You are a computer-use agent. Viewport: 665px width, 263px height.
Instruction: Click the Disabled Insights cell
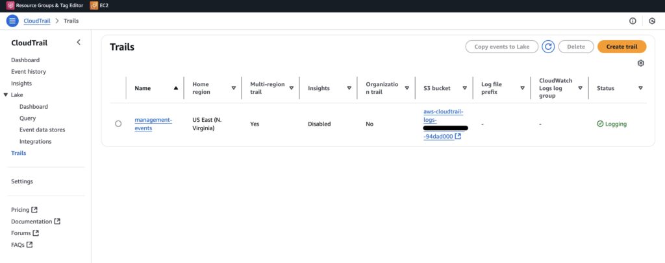[320, 124]
